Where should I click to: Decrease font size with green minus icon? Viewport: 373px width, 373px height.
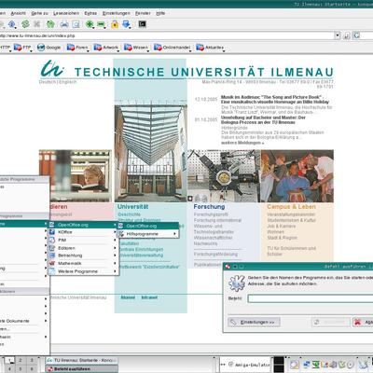(102, 24)
